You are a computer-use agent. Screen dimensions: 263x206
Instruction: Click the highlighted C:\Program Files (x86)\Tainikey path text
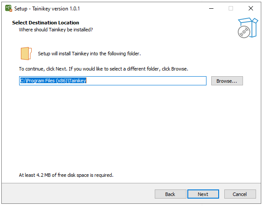tap(53, 81)
